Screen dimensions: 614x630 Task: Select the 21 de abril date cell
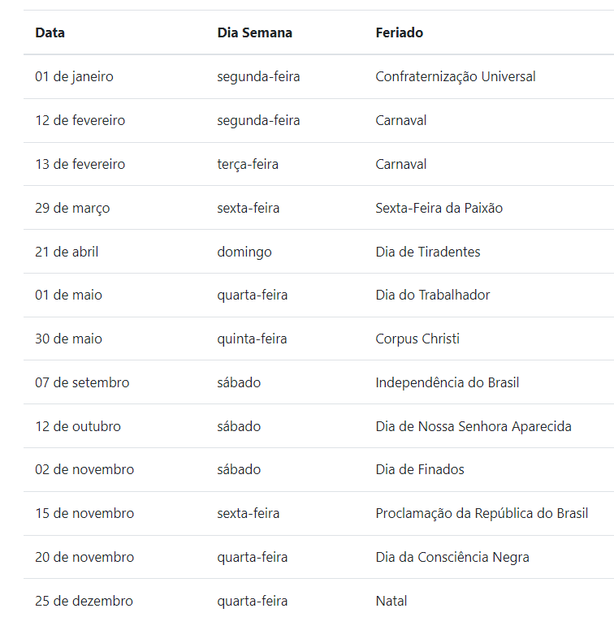67,252
